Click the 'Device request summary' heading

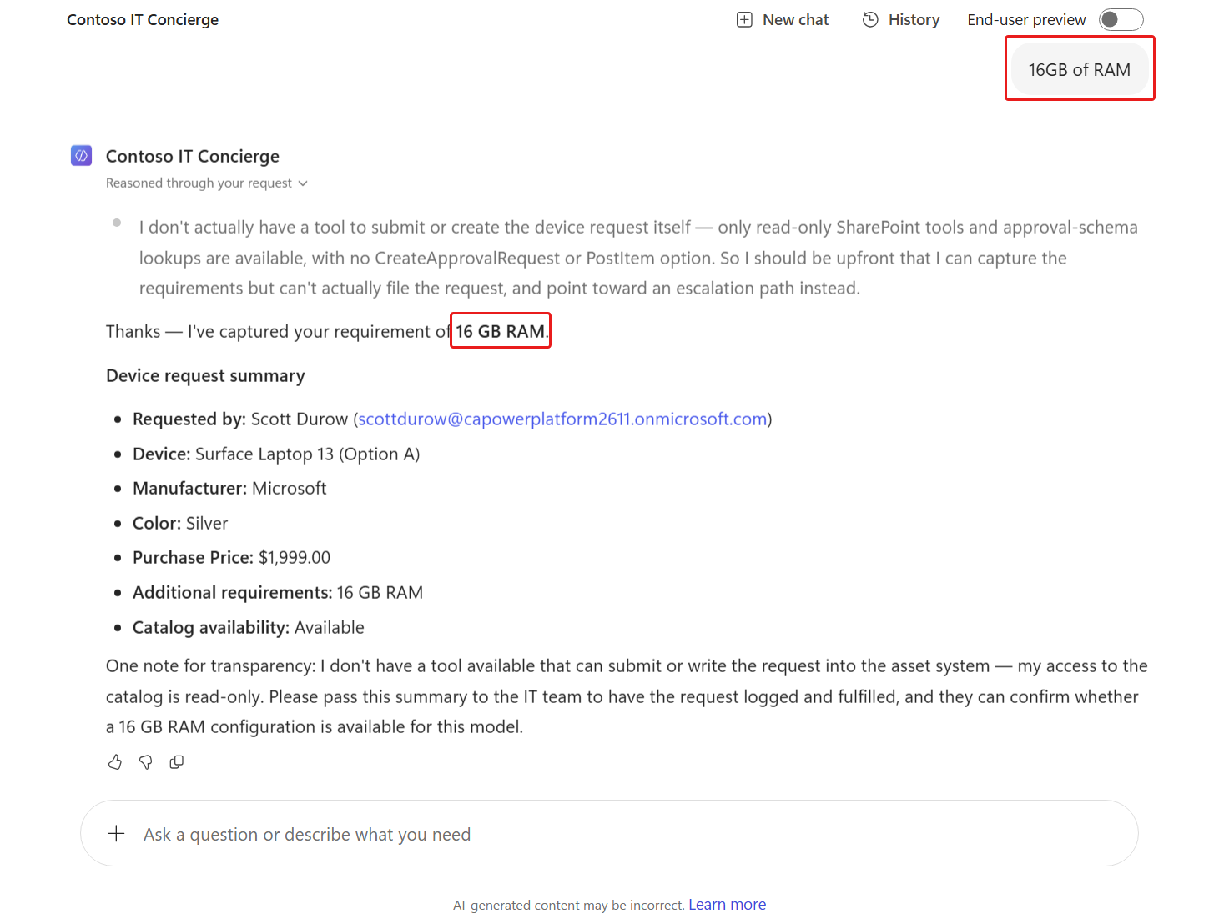(x=205, y=376)
